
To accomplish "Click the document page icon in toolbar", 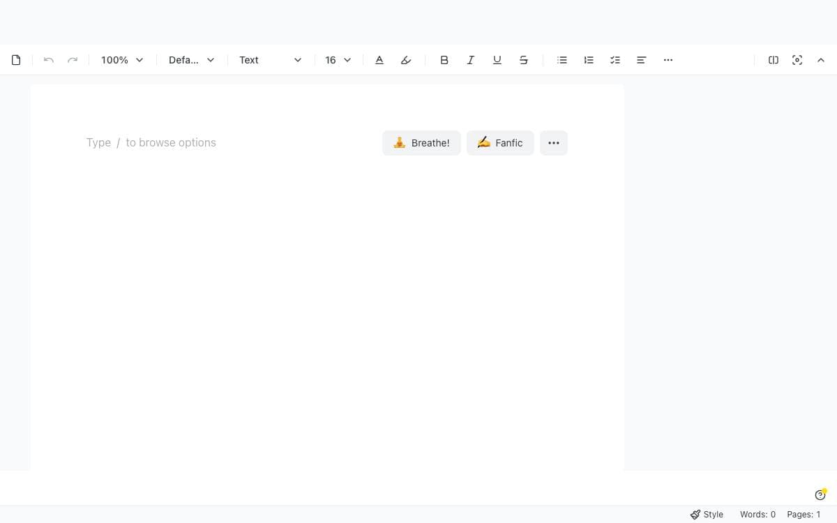I will [x=16, y=60].
